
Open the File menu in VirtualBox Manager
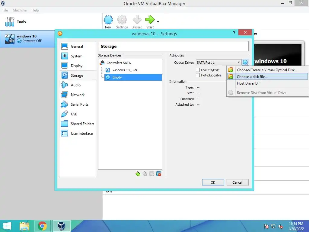pos(5,10)
